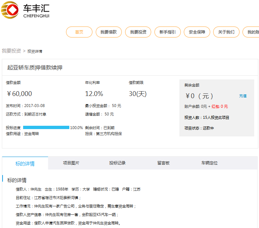
Task: Go to 我要借款 page
Action: coord(109,32)
